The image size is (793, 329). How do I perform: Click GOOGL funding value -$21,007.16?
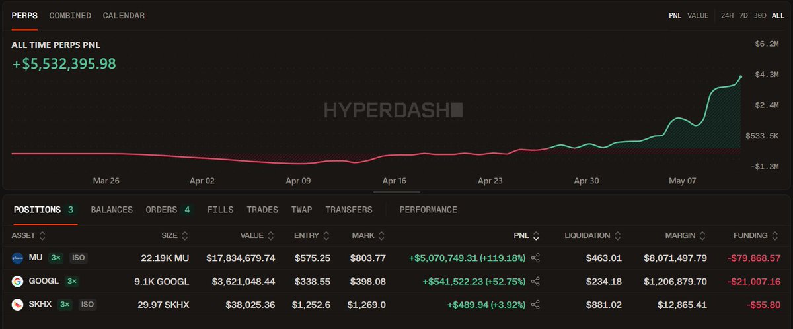(x=755, y=282)
